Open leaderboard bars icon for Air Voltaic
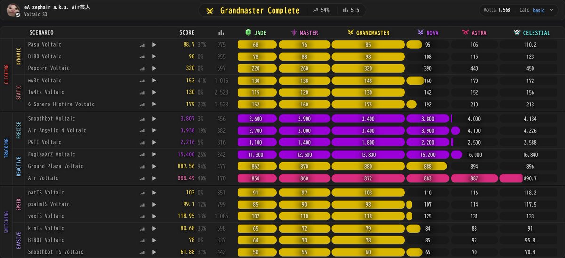The width and height of the screenshot is (565, 258). coord(142,178)
